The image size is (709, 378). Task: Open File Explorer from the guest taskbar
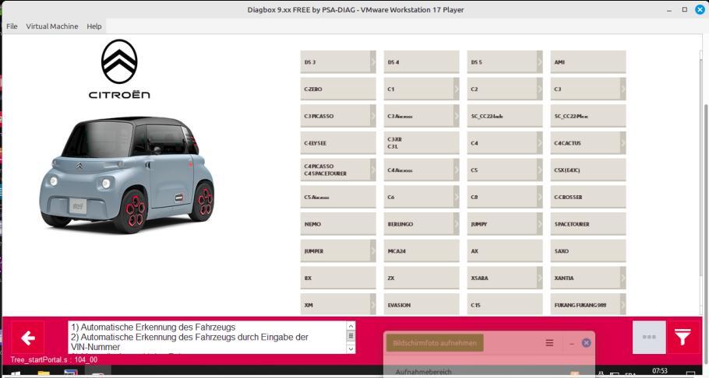44,373
